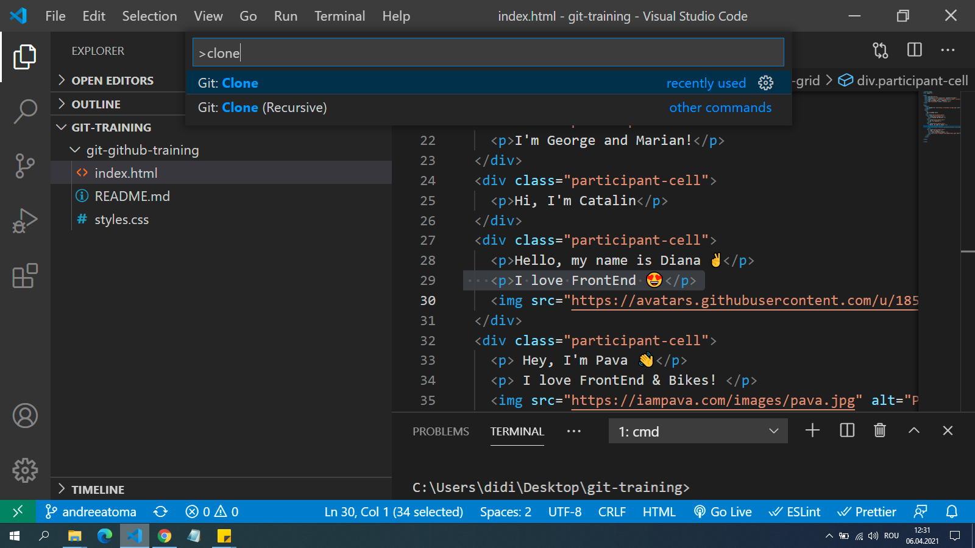975x548 pixels.
Task: Open the Terminal menu in menu bar
Action: click(x=339, y=16)
